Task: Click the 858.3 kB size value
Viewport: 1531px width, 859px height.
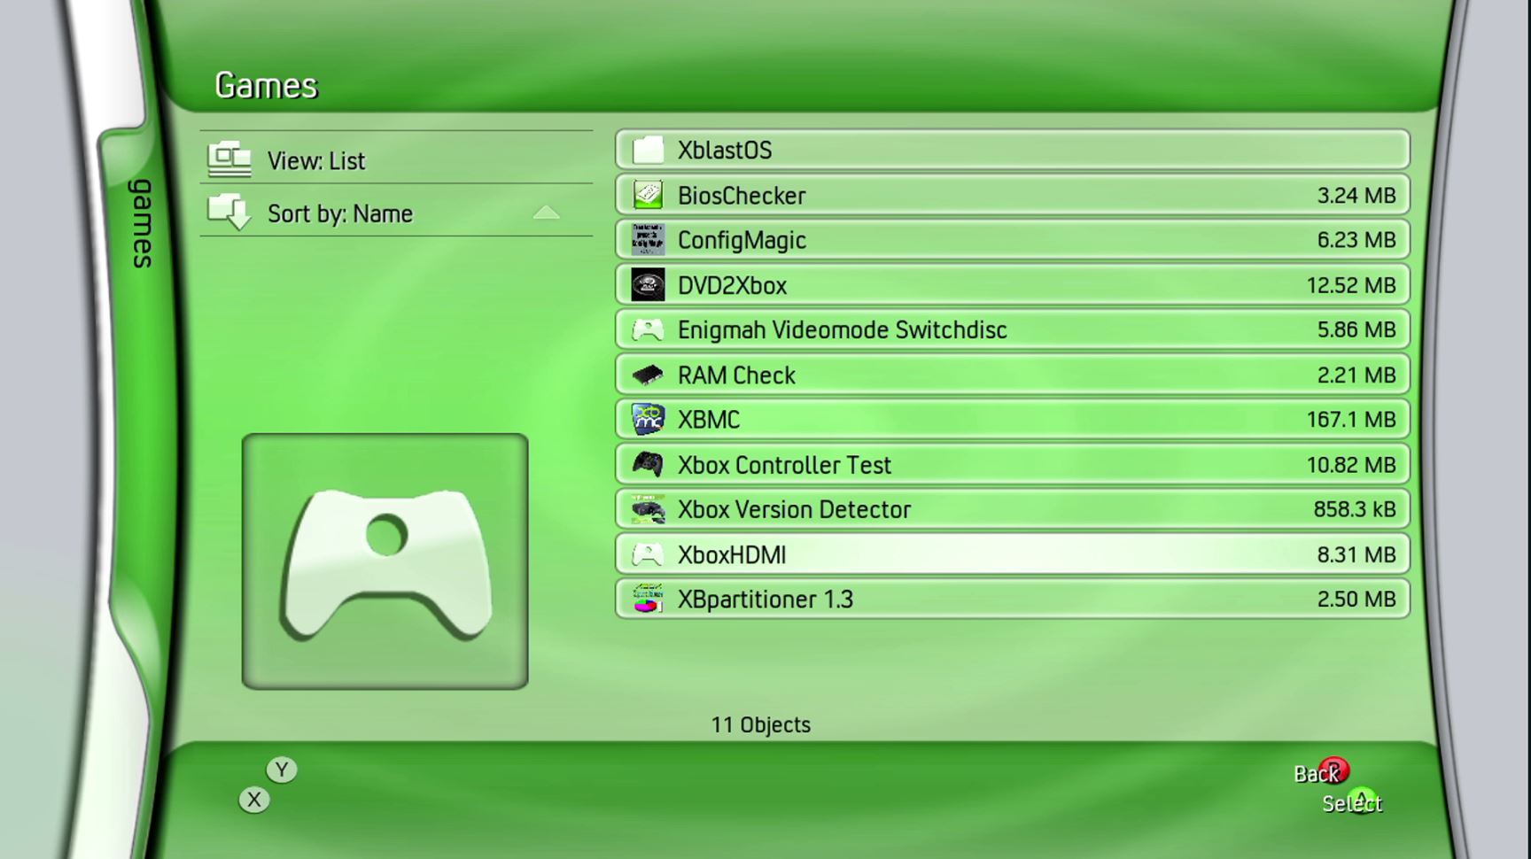Action: (x=1355, y=509)
